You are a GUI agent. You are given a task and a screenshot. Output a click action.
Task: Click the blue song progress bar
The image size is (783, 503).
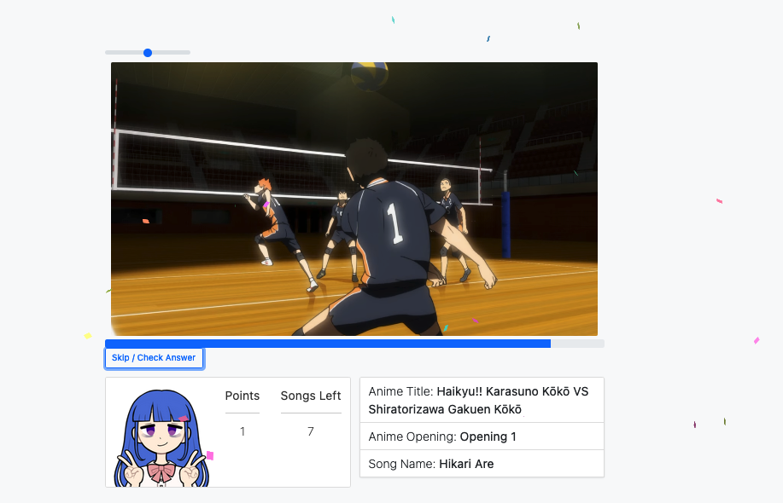point(354,344)
